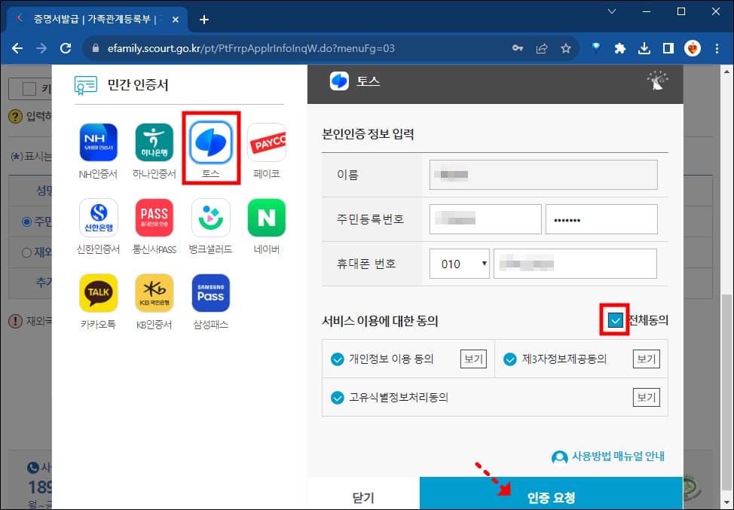Screen dimensions: 734x510
Task: Choose the 삼성패스 certificate
Action: (210, 293)
